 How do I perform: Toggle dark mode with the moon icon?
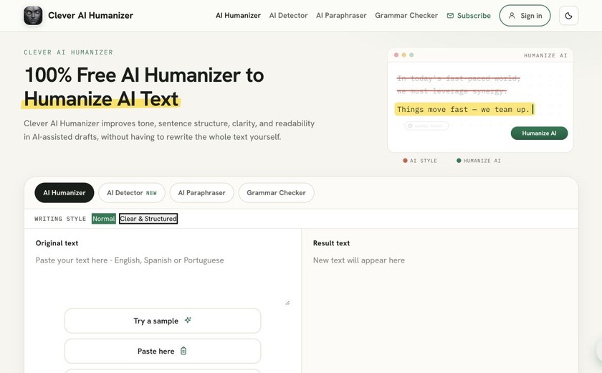(x=568, y=16)
